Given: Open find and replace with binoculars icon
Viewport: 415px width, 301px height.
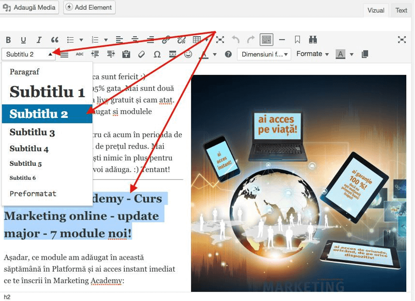Looking at the screenshot, I should (312, 40).
